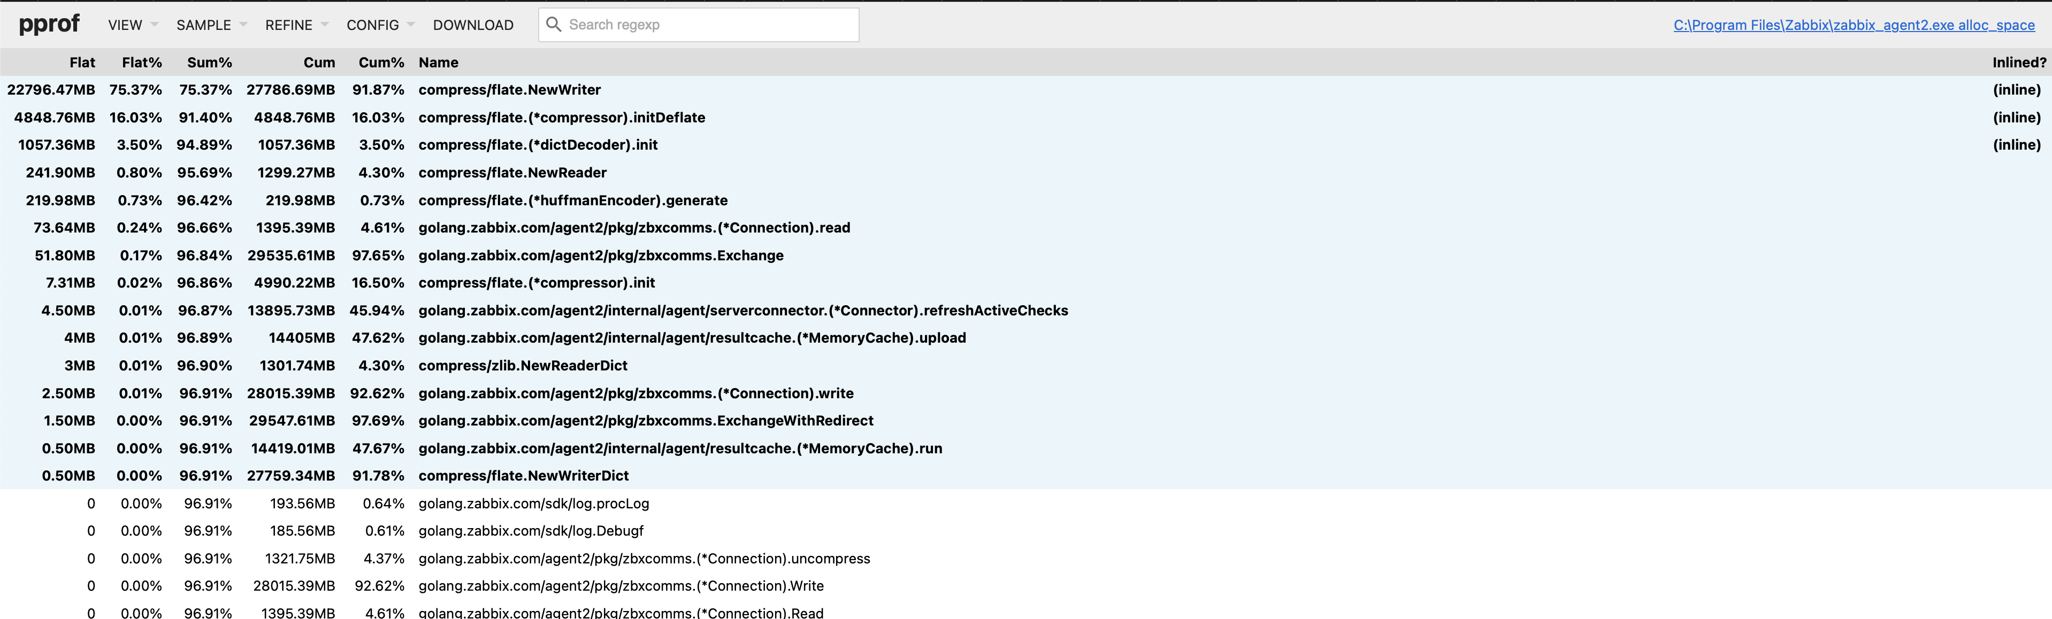
Task: Select the compress/flate.NewReader row
Action: tap(1026, 173)
